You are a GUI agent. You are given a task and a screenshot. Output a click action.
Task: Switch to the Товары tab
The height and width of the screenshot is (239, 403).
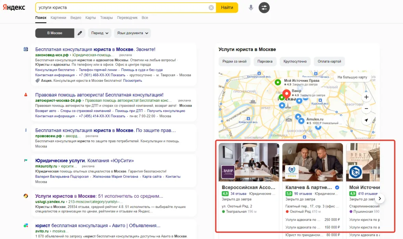click(x=106, y=18)
